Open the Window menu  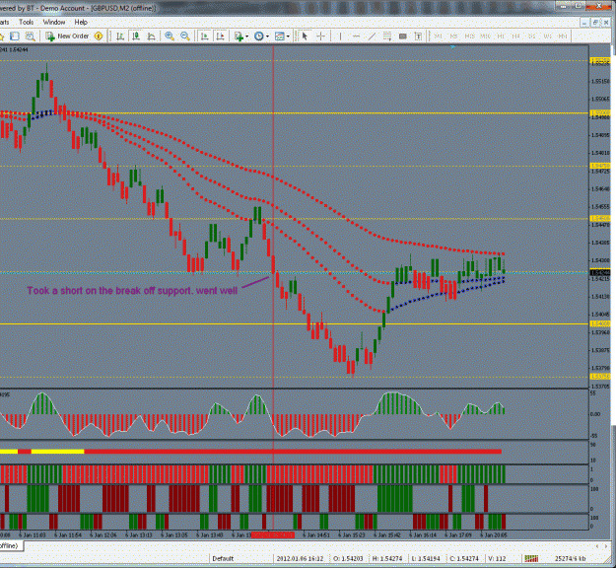tap(54, 22)
